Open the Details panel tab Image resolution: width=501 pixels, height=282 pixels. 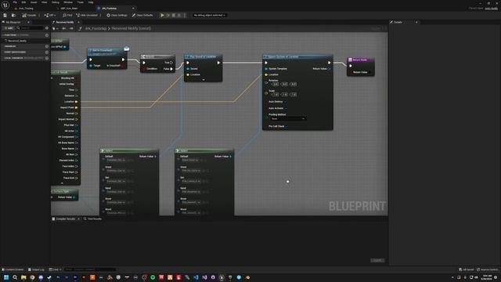[x=398, y=22]
